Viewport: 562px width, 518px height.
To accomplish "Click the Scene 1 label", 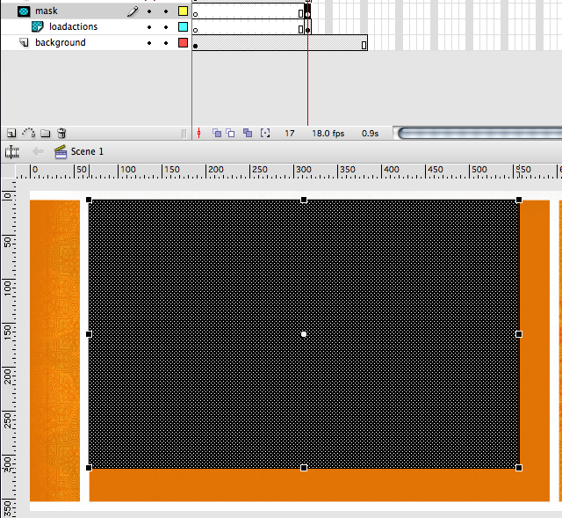I will pyautogui.click(x=87, y=151).
